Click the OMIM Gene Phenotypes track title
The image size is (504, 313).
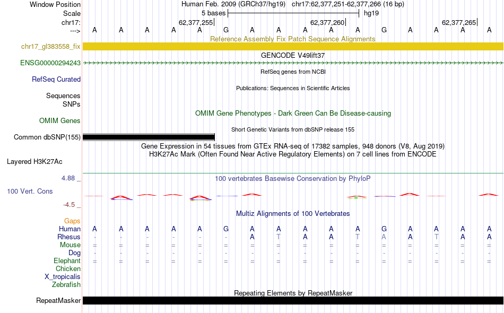pyautogui.click(x=293, y=114)
